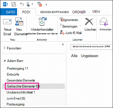Open the Entwürfe folder
Image resolution: width=113 pixels, height=108 pixels.
(13, 74)
